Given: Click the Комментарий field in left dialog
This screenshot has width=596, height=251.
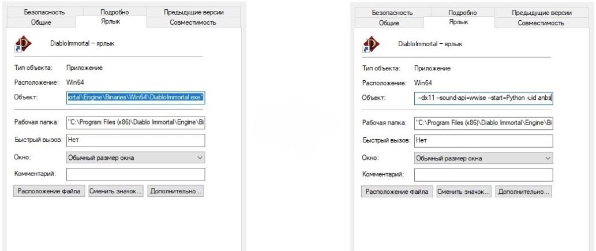Looking at the screenshot, I should coord(136,174).
